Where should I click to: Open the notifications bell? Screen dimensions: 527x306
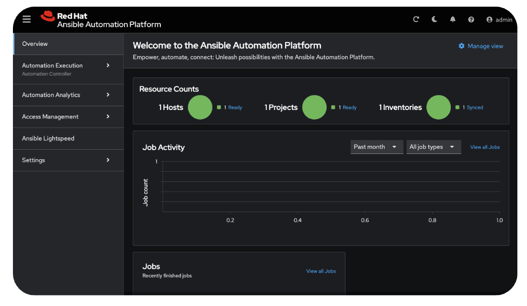pyautogui.click(x=453, y=20)
